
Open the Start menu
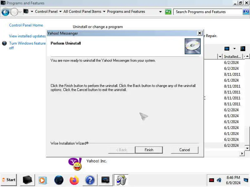9,180
